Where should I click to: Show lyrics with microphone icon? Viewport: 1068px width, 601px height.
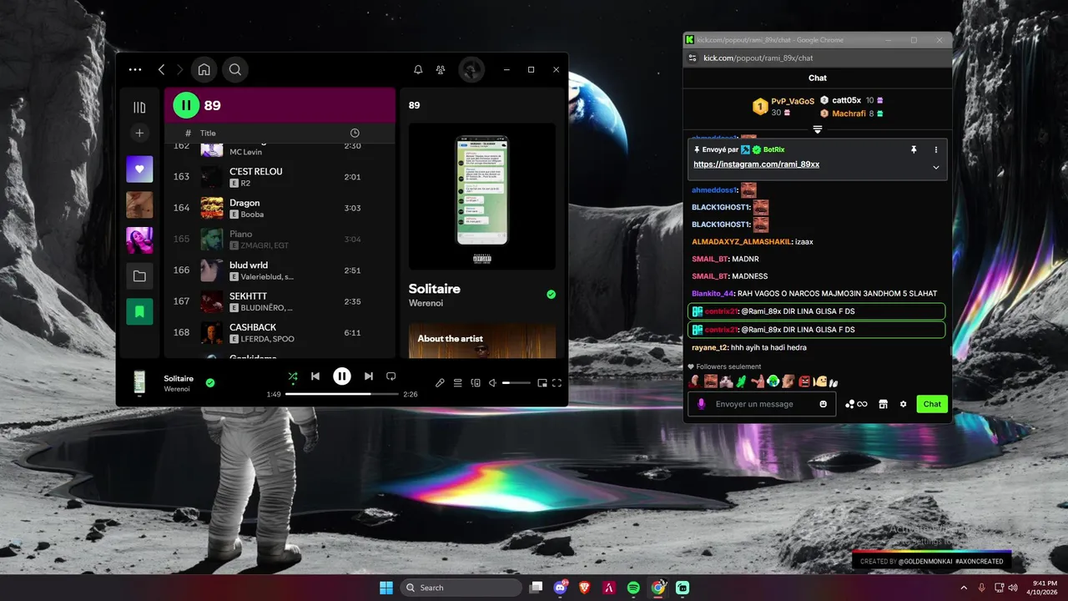tap(440, 383)
